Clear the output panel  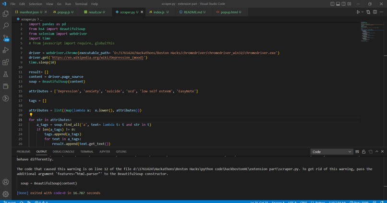click(x=357, y=152)
